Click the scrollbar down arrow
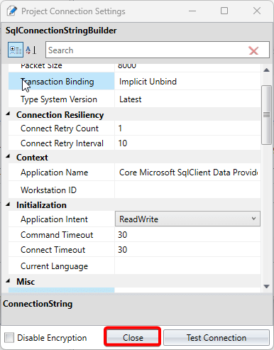The height and width of the screenshot is (350, 274). (267, 287)
